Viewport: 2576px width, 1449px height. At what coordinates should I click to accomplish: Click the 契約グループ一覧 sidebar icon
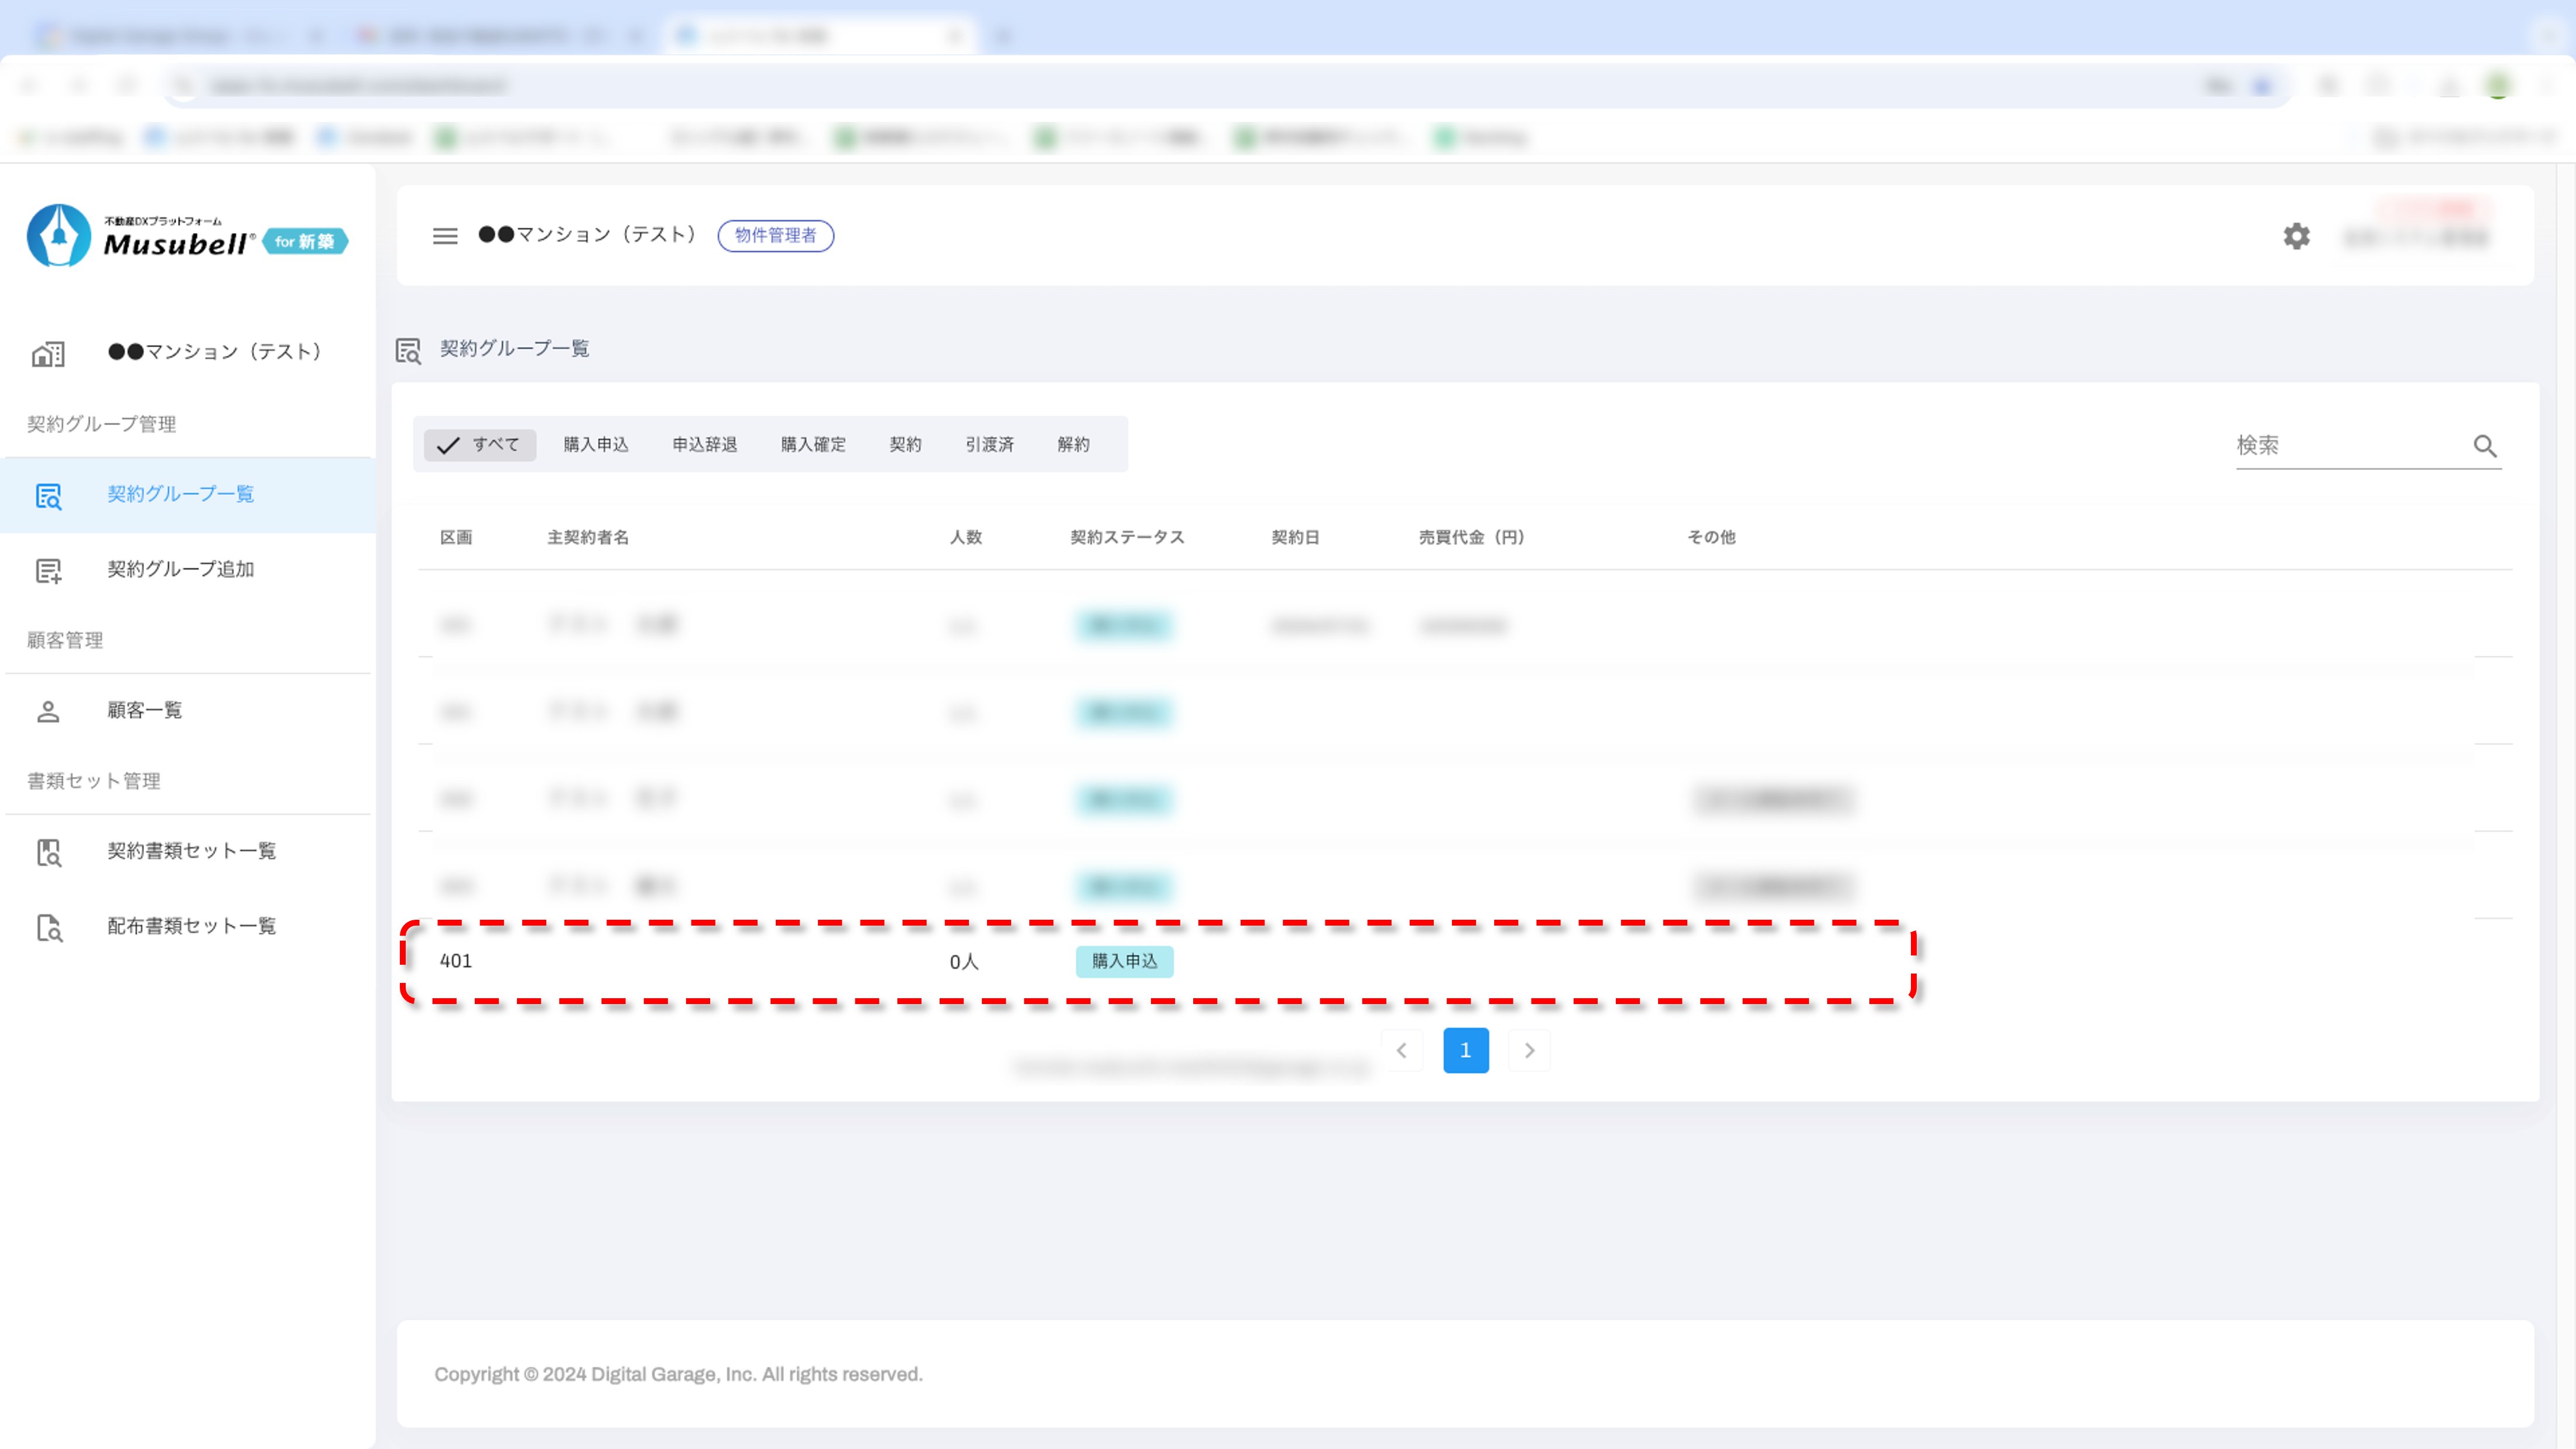[48, 495]
